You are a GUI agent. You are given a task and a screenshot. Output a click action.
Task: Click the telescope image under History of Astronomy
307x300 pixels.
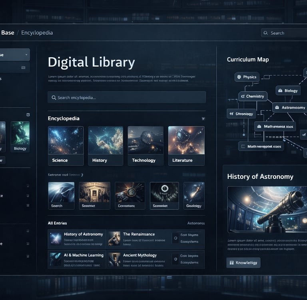coord(267,210)
